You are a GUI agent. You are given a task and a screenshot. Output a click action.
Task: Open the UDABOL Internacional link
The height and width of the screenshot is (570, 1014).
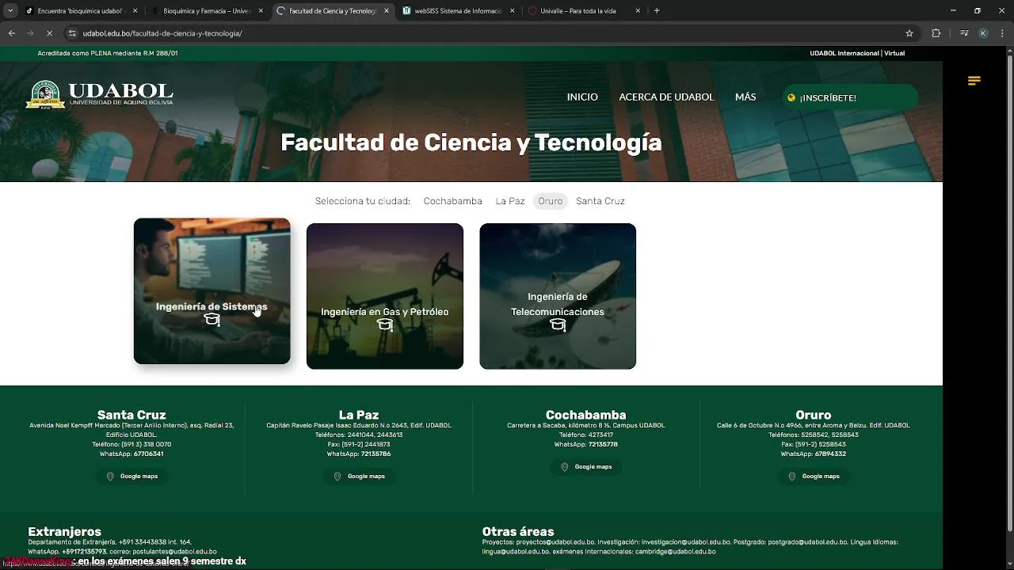tap(844, 53)
